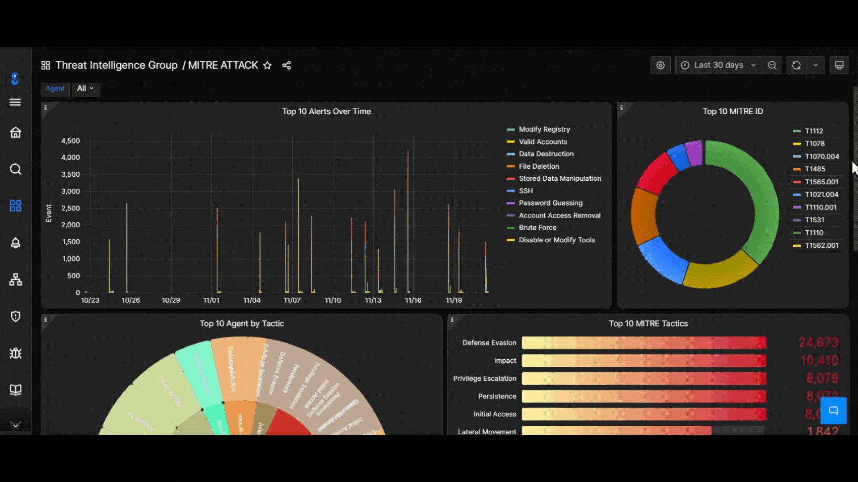Open the blue chat widget button
The width and height of the screenshot is (858, 482).
coord(833,411)
